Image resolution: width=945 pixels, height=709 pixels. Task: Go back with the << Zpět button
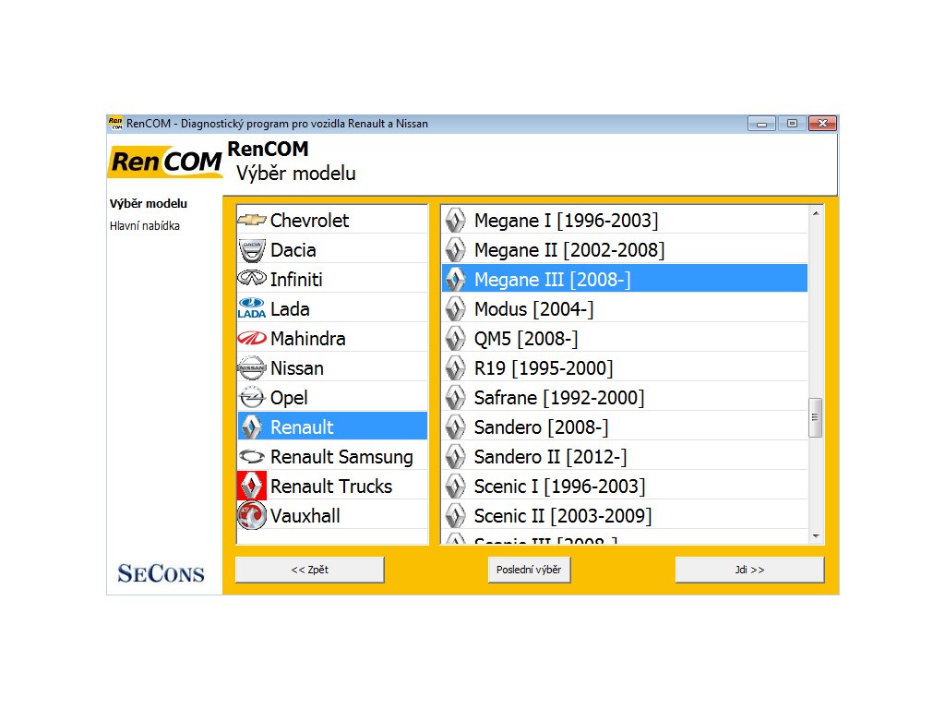(x=310, y=570)
